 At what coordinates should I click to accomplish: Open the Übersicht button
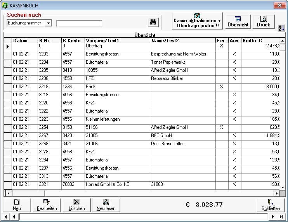click(x=238, y=22)
